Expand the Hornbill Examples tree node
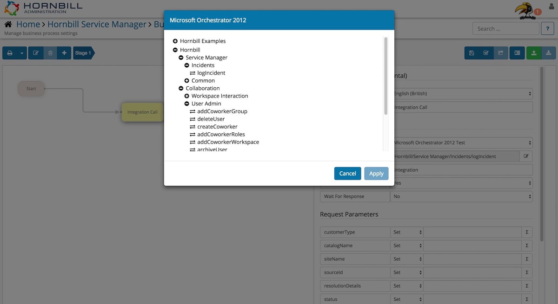 pyautogui.click(x=175, y=41)
